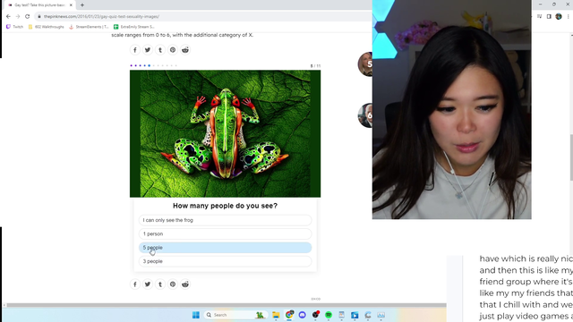Open the StreamElements bookmark

[89, 27]
